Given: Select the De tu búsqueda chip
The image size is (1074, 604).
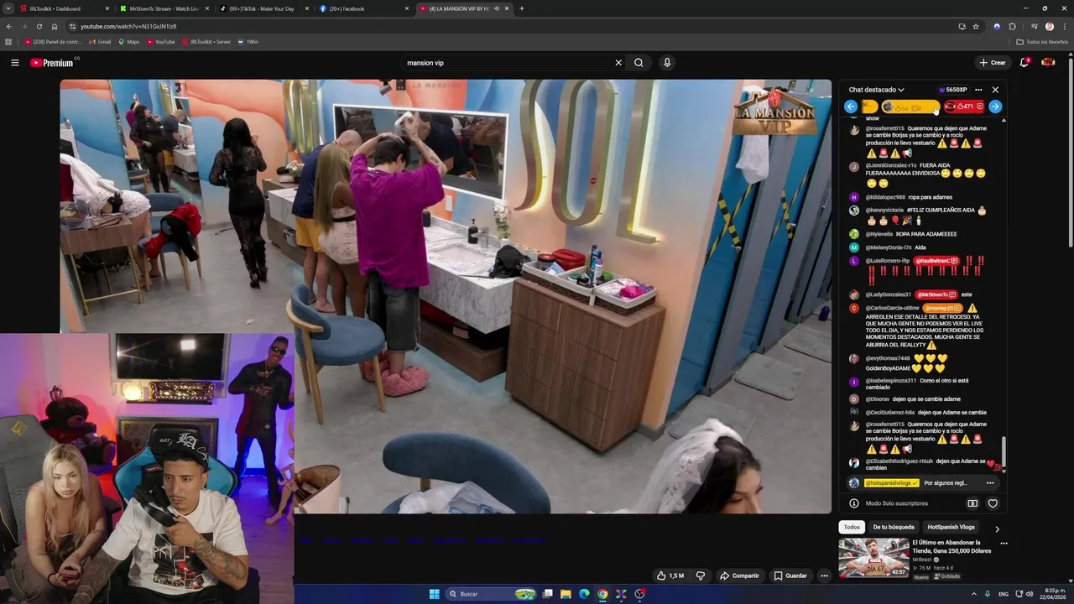Looking at the screenshot, I should (894, 527).
